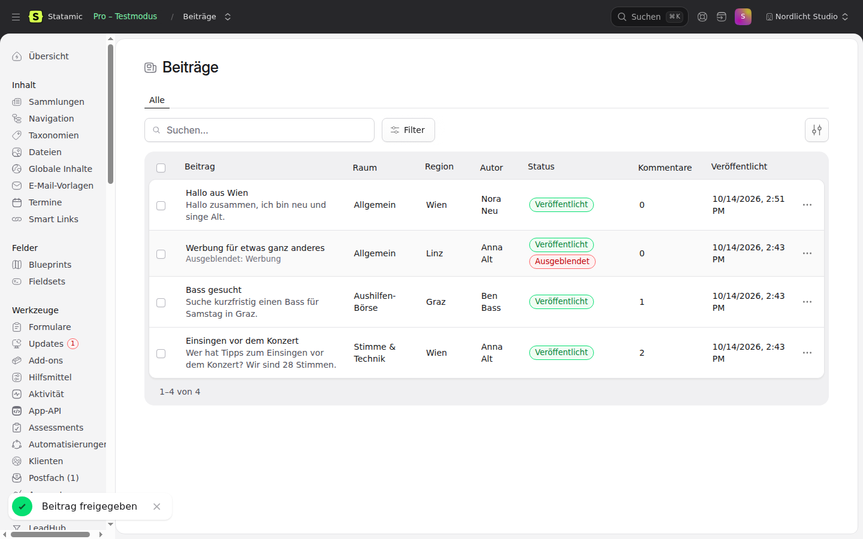Screen dimensions: 863x539
Task: Open actions menu for 'Bass gesucht'
Action: click(807, 302)
